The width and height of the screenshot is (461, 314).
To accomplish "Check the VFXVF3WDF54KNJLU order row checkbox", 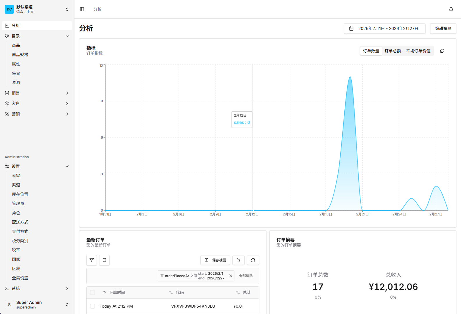I will coord(92,306).
